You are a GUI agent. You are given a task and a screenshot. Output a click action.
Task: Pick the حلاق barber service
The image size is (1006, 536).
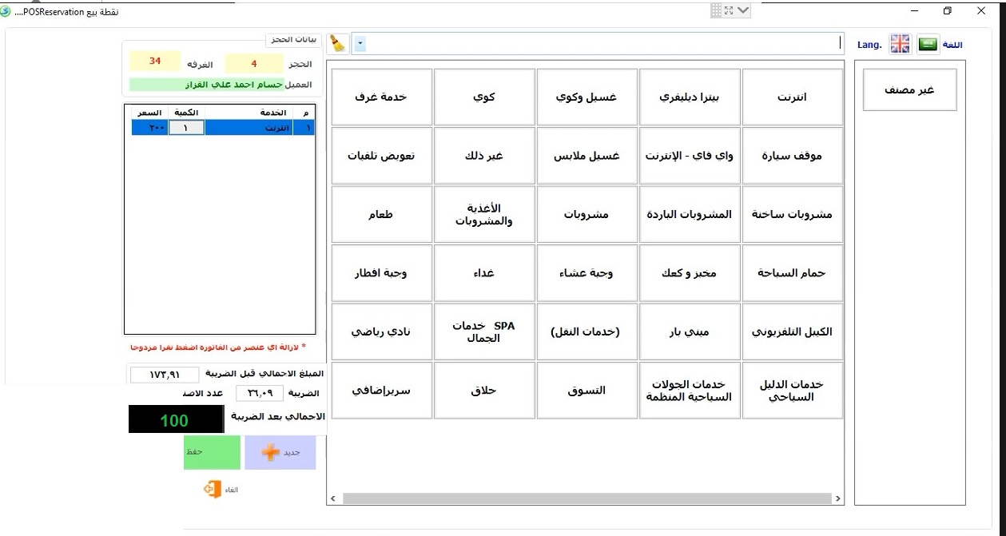484,391
